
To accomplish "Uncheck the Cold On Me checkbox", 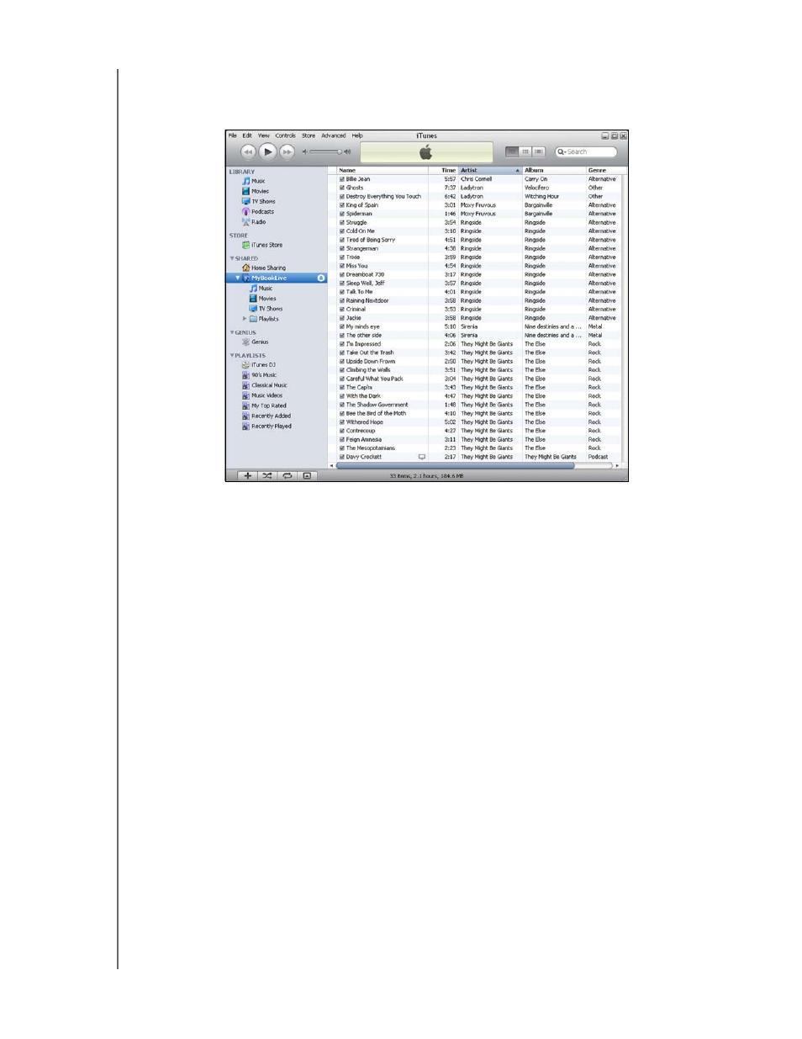I will click(x=342, y=231).
